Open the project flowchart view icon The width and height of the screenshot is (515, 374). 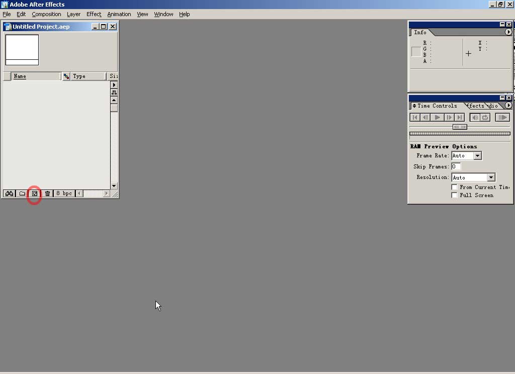(x=114, y=92)
